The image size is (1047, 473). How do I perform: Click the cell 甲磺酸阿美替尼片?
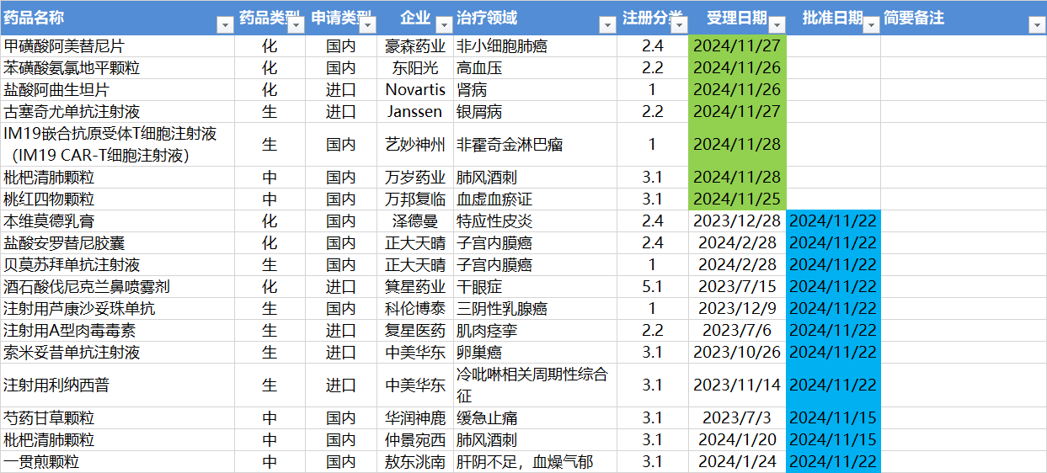coord(117,46)
